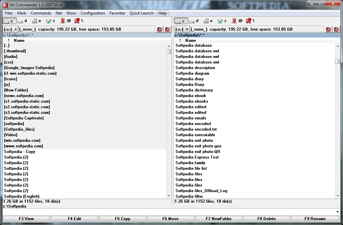The height and width of the screenshot is (225, 343).
Task: Open the right panel [-c-] drive dropdown
Action: point(187,29)
